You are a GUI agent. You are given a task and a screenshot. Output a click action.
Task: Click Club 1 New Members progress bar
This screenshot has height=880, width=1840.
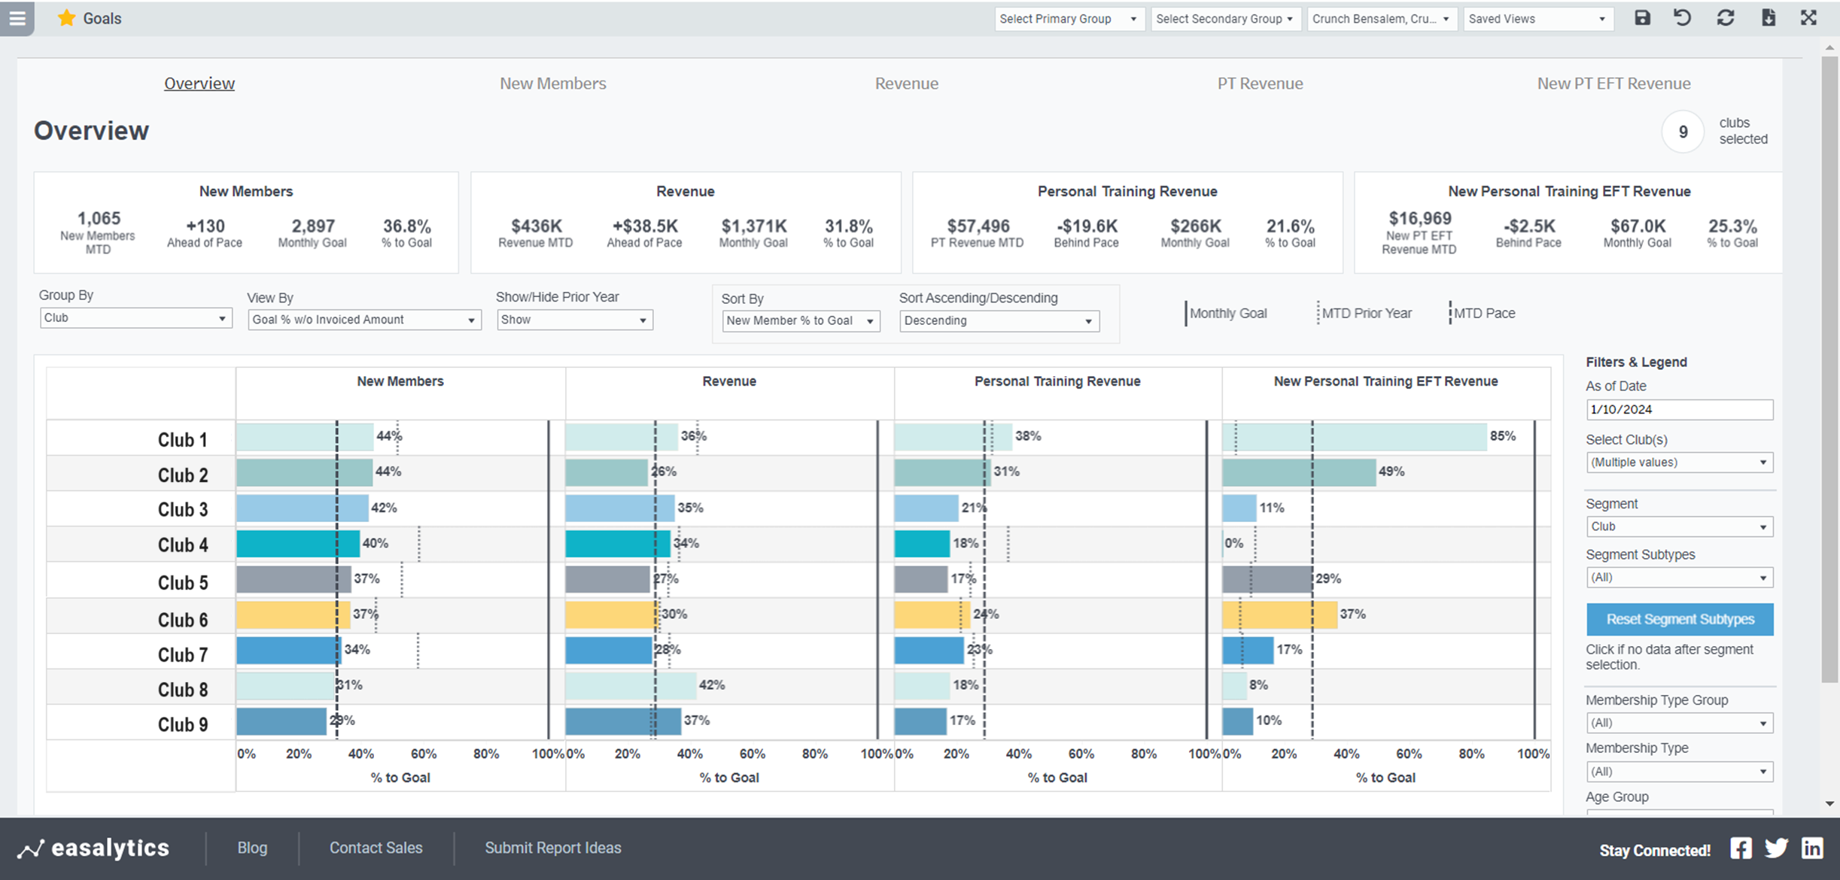[301, 436]
